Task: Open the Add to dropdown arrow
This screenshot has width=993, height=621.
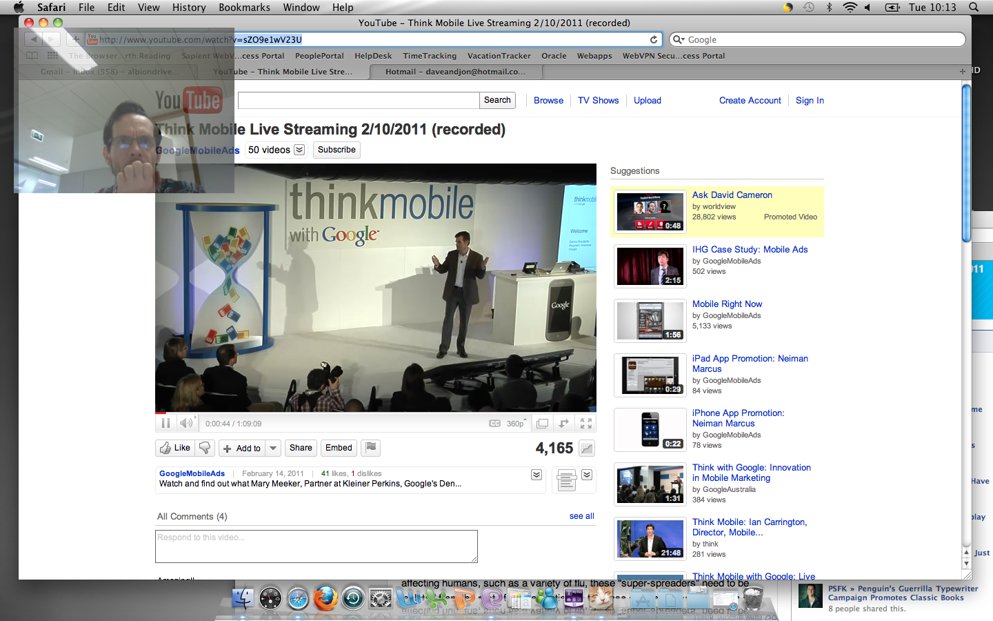Action: pyautogui.click(x=273, y=448)
